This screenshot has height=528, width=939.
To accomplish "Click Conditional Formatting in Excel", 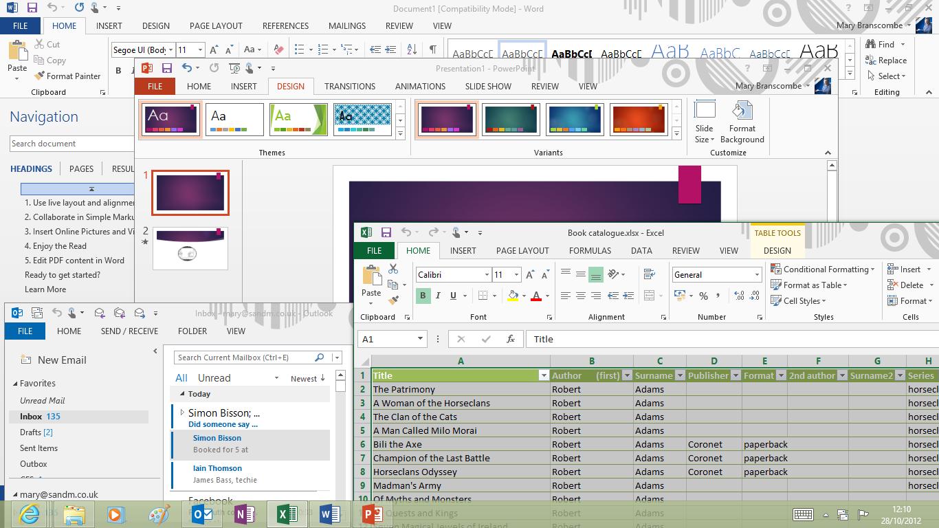I will tap(823, 269).
